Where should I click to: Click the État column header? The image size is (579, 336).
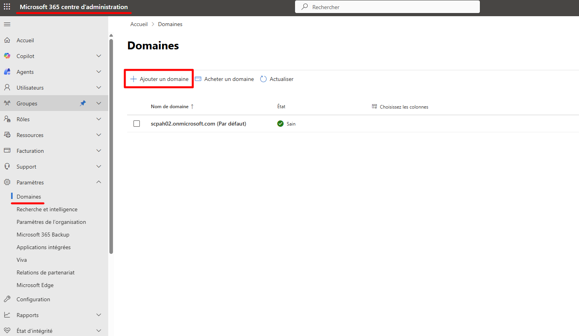click(x=281, y=107)
